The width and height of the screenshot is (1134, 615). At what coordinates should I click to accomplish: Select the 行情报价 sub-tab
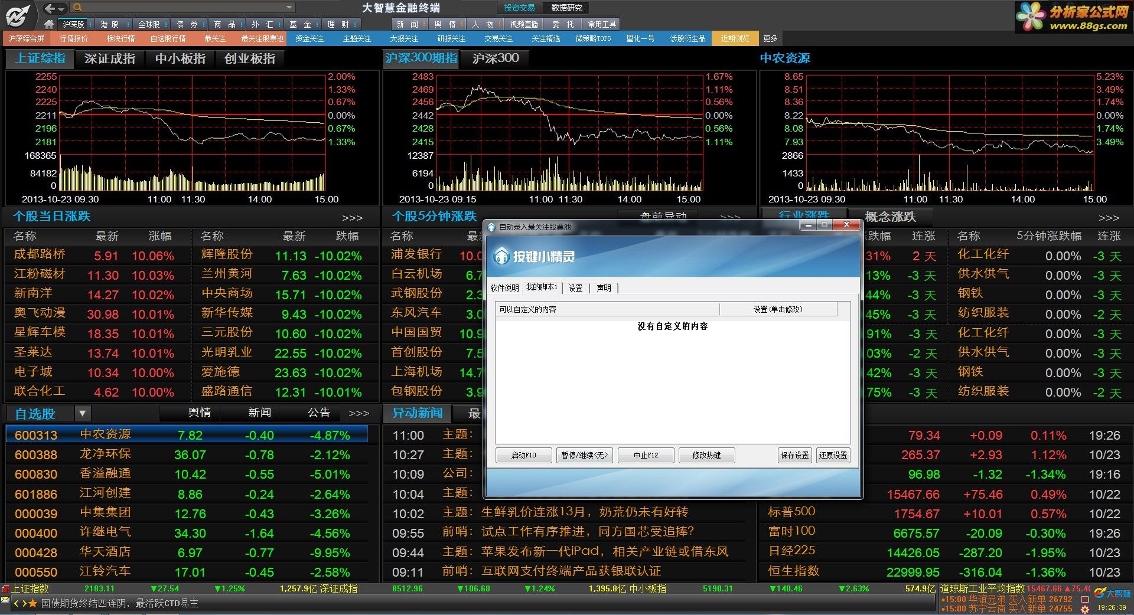click(73, 38)
